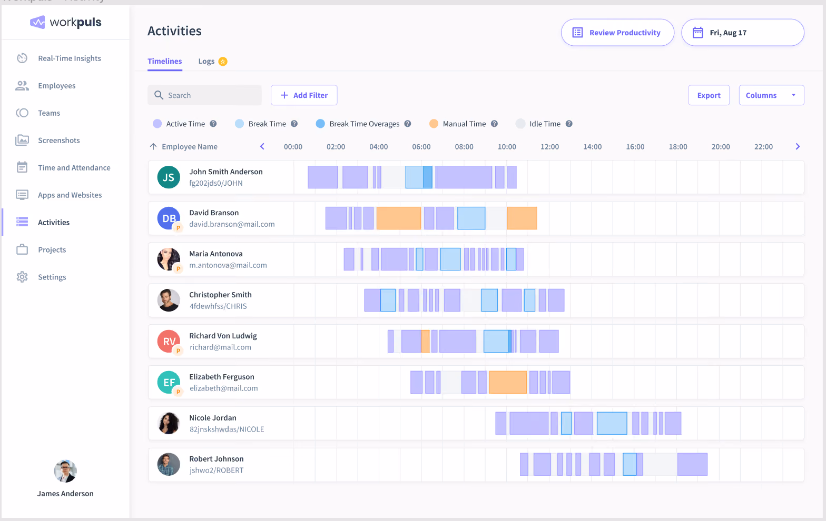The height and width of the screenshot is (521, 826).
Task: Click Idle Time help question icon
Action: (569, 124)
